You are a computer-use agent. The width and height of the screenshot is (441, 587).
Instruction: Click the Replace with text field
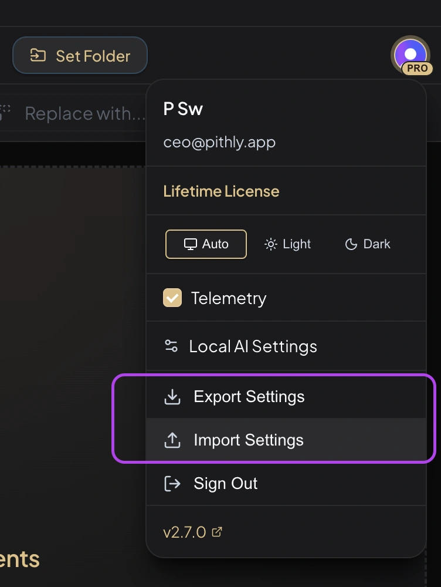[x=84, y=113]
